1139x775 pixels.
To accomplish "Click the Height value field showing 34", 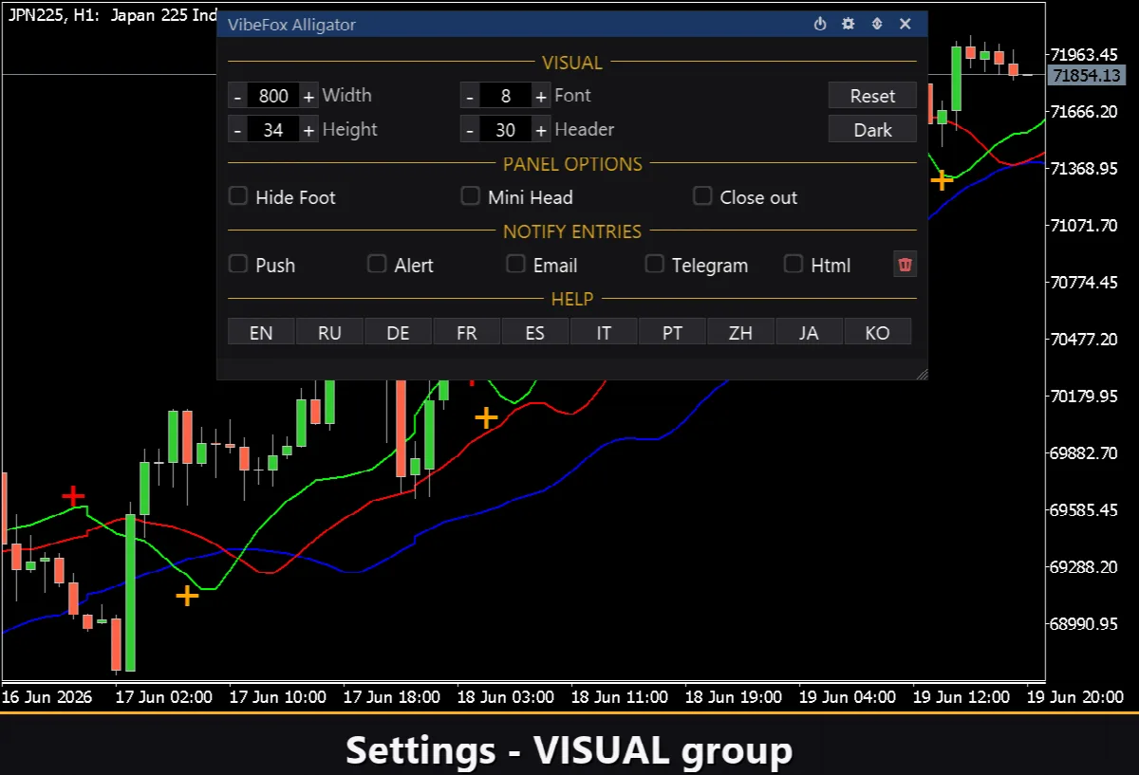I will [273, 130].
